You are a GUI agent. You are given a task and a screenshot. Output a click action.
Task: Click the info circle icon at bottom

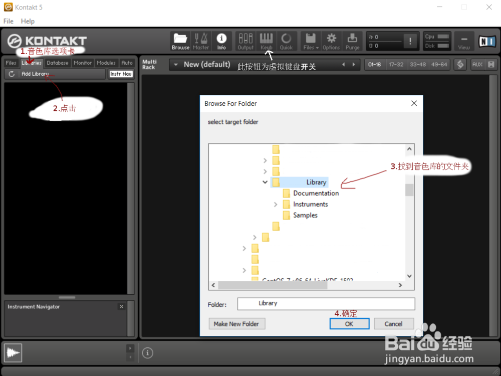tap(147, 353)
